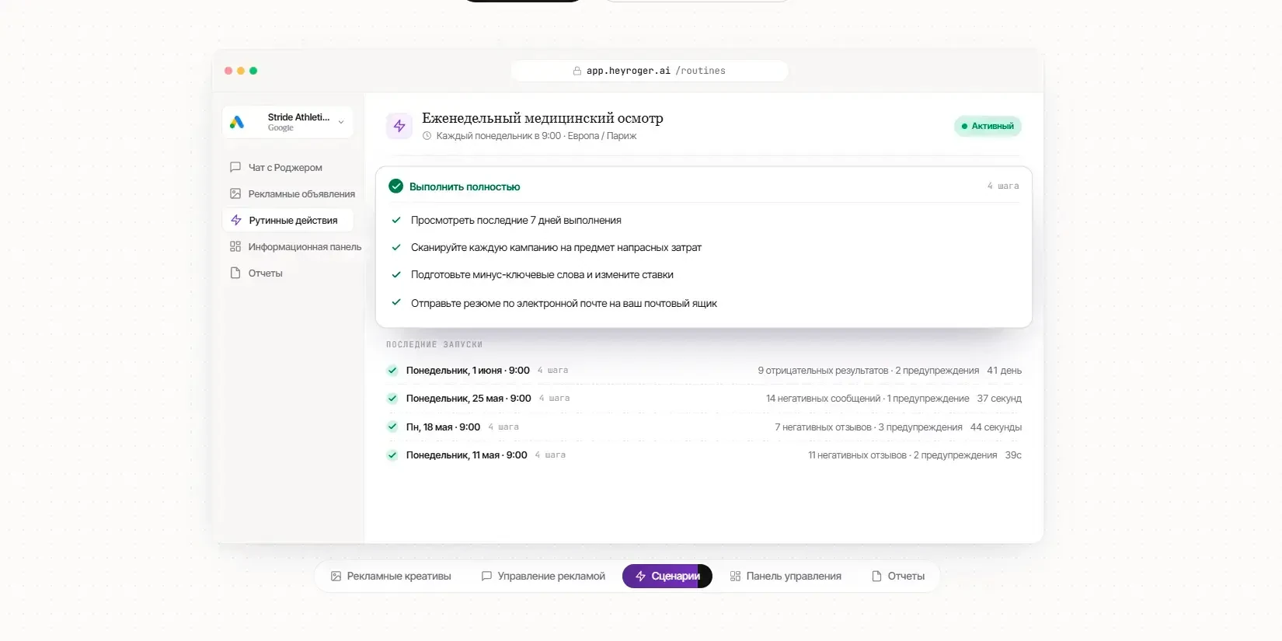Screen dimensions: 1282x641
Task: Click the app.heyroger.ai address field
Action: click(650, 71)
